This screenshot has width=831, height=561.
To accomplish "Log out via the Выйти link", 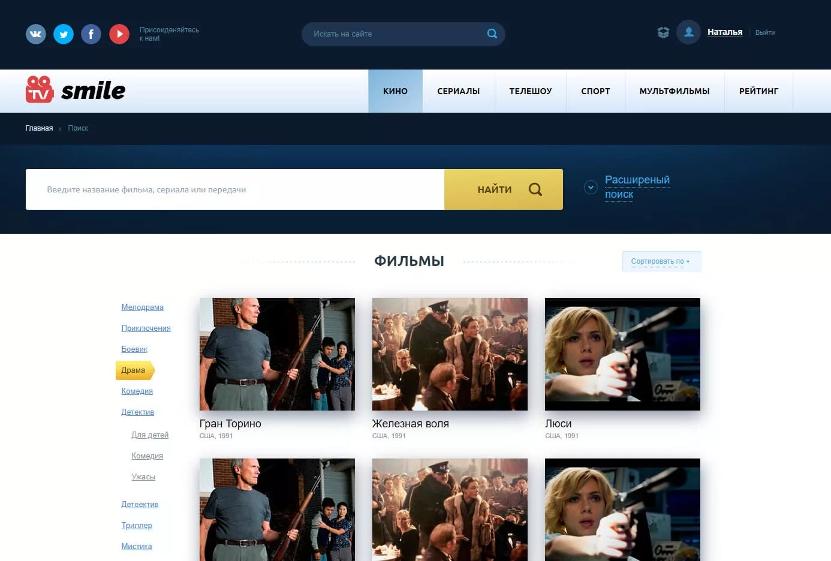I will click(x=765, y=32).
